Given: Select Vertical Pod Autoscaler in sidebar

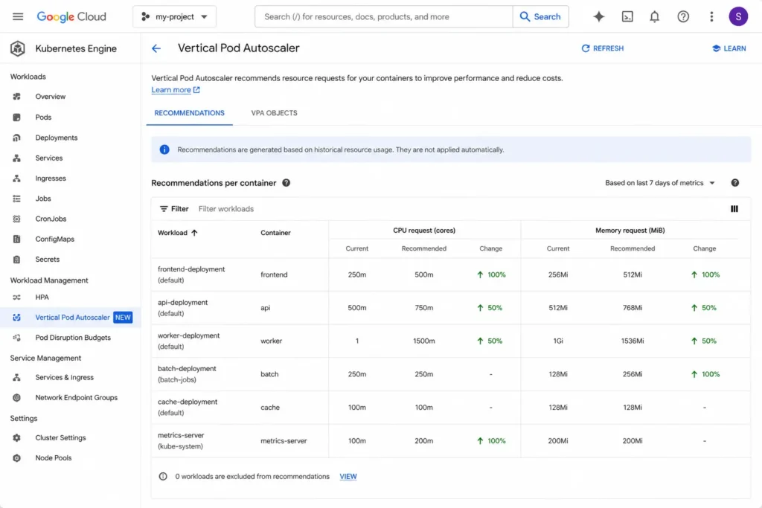Looking at the screenshot, I should [71, 317].
